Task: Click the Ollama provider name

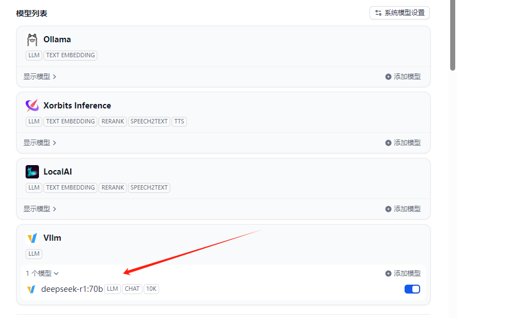Action: point(57,39)
